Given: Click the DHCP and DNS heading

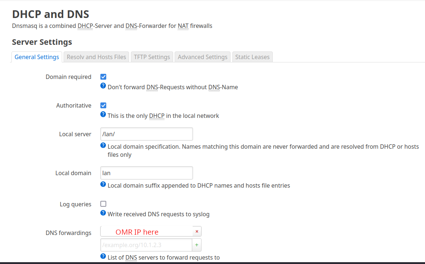Looking at the screenshot, I should pyautogui.click(x=51, y=14).
